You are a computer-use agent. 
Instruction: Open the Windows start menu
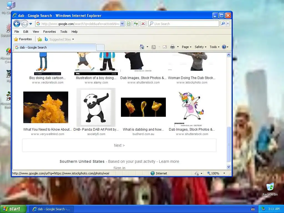pos(13,209)
